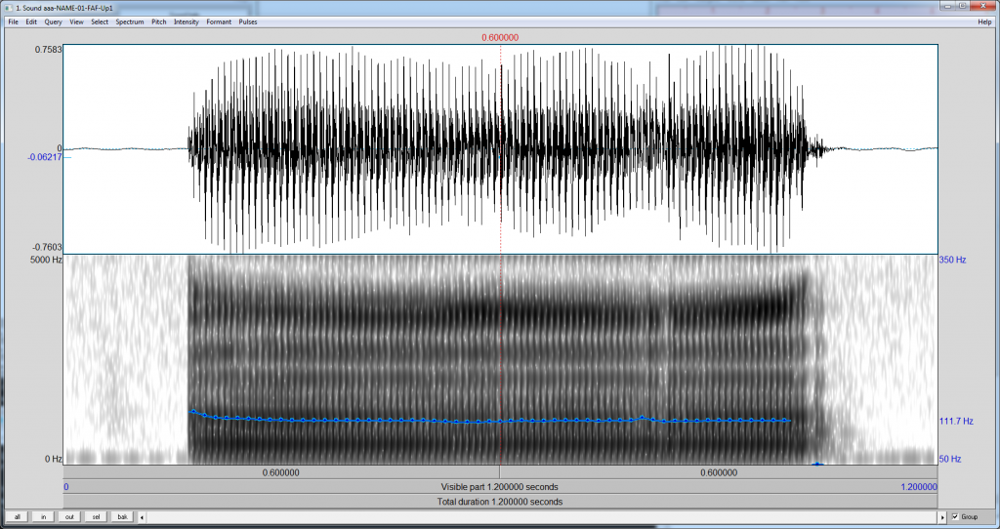Open the Query menu
The width and height of the screenshot is (1000, 529).
coord(54,21)
